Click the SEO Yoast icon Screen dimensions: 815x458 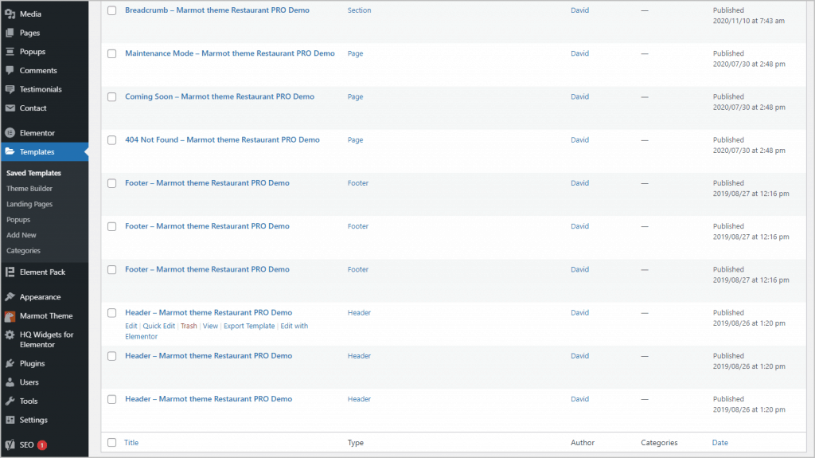click(10, 445)
